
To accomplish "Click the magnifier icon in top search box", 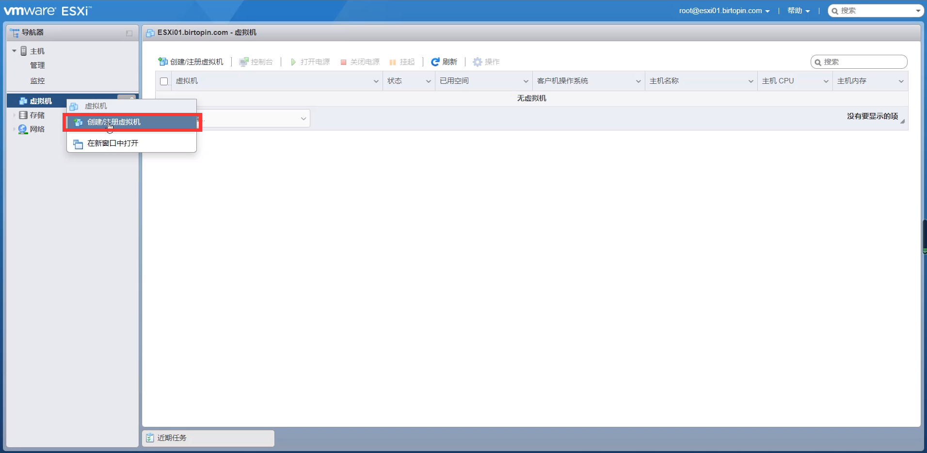I will (x=835, y=11).
